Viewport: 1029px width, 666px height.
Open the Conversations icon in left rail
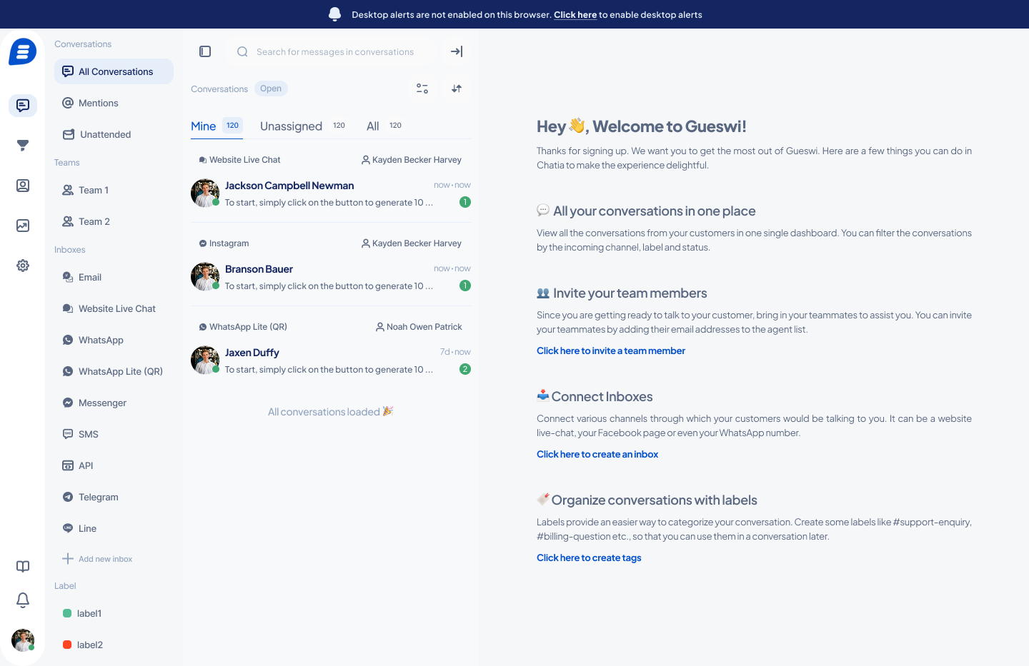pos(23,106)
